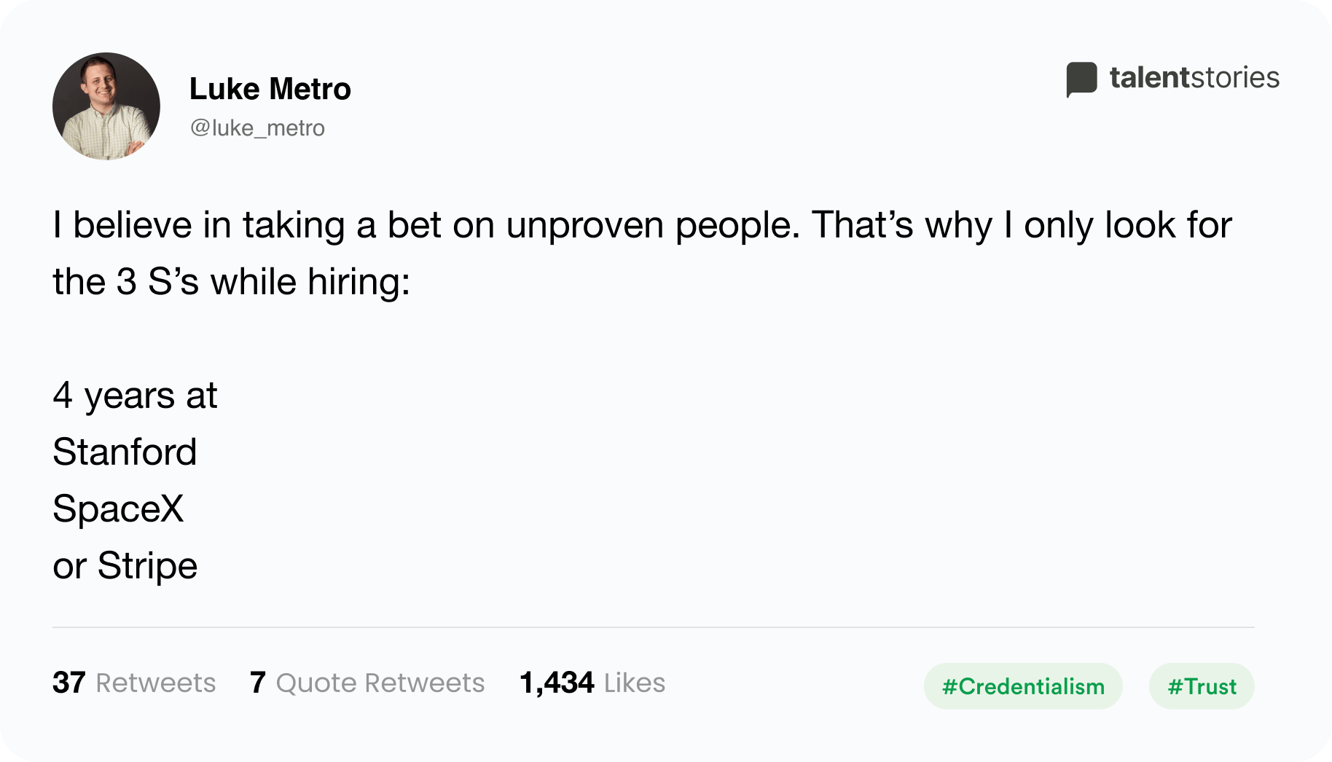Click the "4 years at" line
This screenshot has width=1332, height=762.
pyautogui.click(x=135, y=396)
